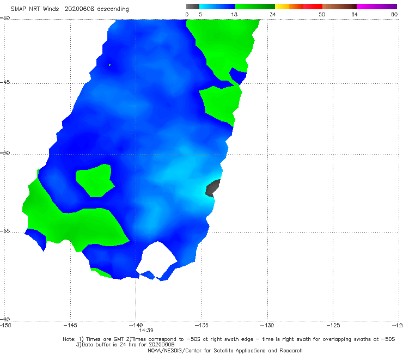This screenshot has width=403, height=354.
Task: Select the gray segment of the wind color scale
Action: (x=193, y=7)
